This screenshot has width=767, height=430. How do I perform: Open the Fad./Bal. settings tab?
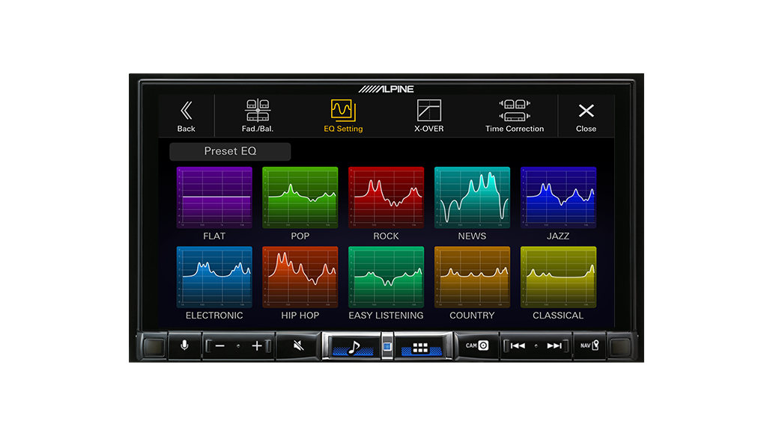click(x=258, y=116)
